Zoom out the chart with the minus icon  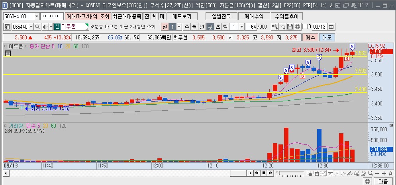click(x=377, y=173)
